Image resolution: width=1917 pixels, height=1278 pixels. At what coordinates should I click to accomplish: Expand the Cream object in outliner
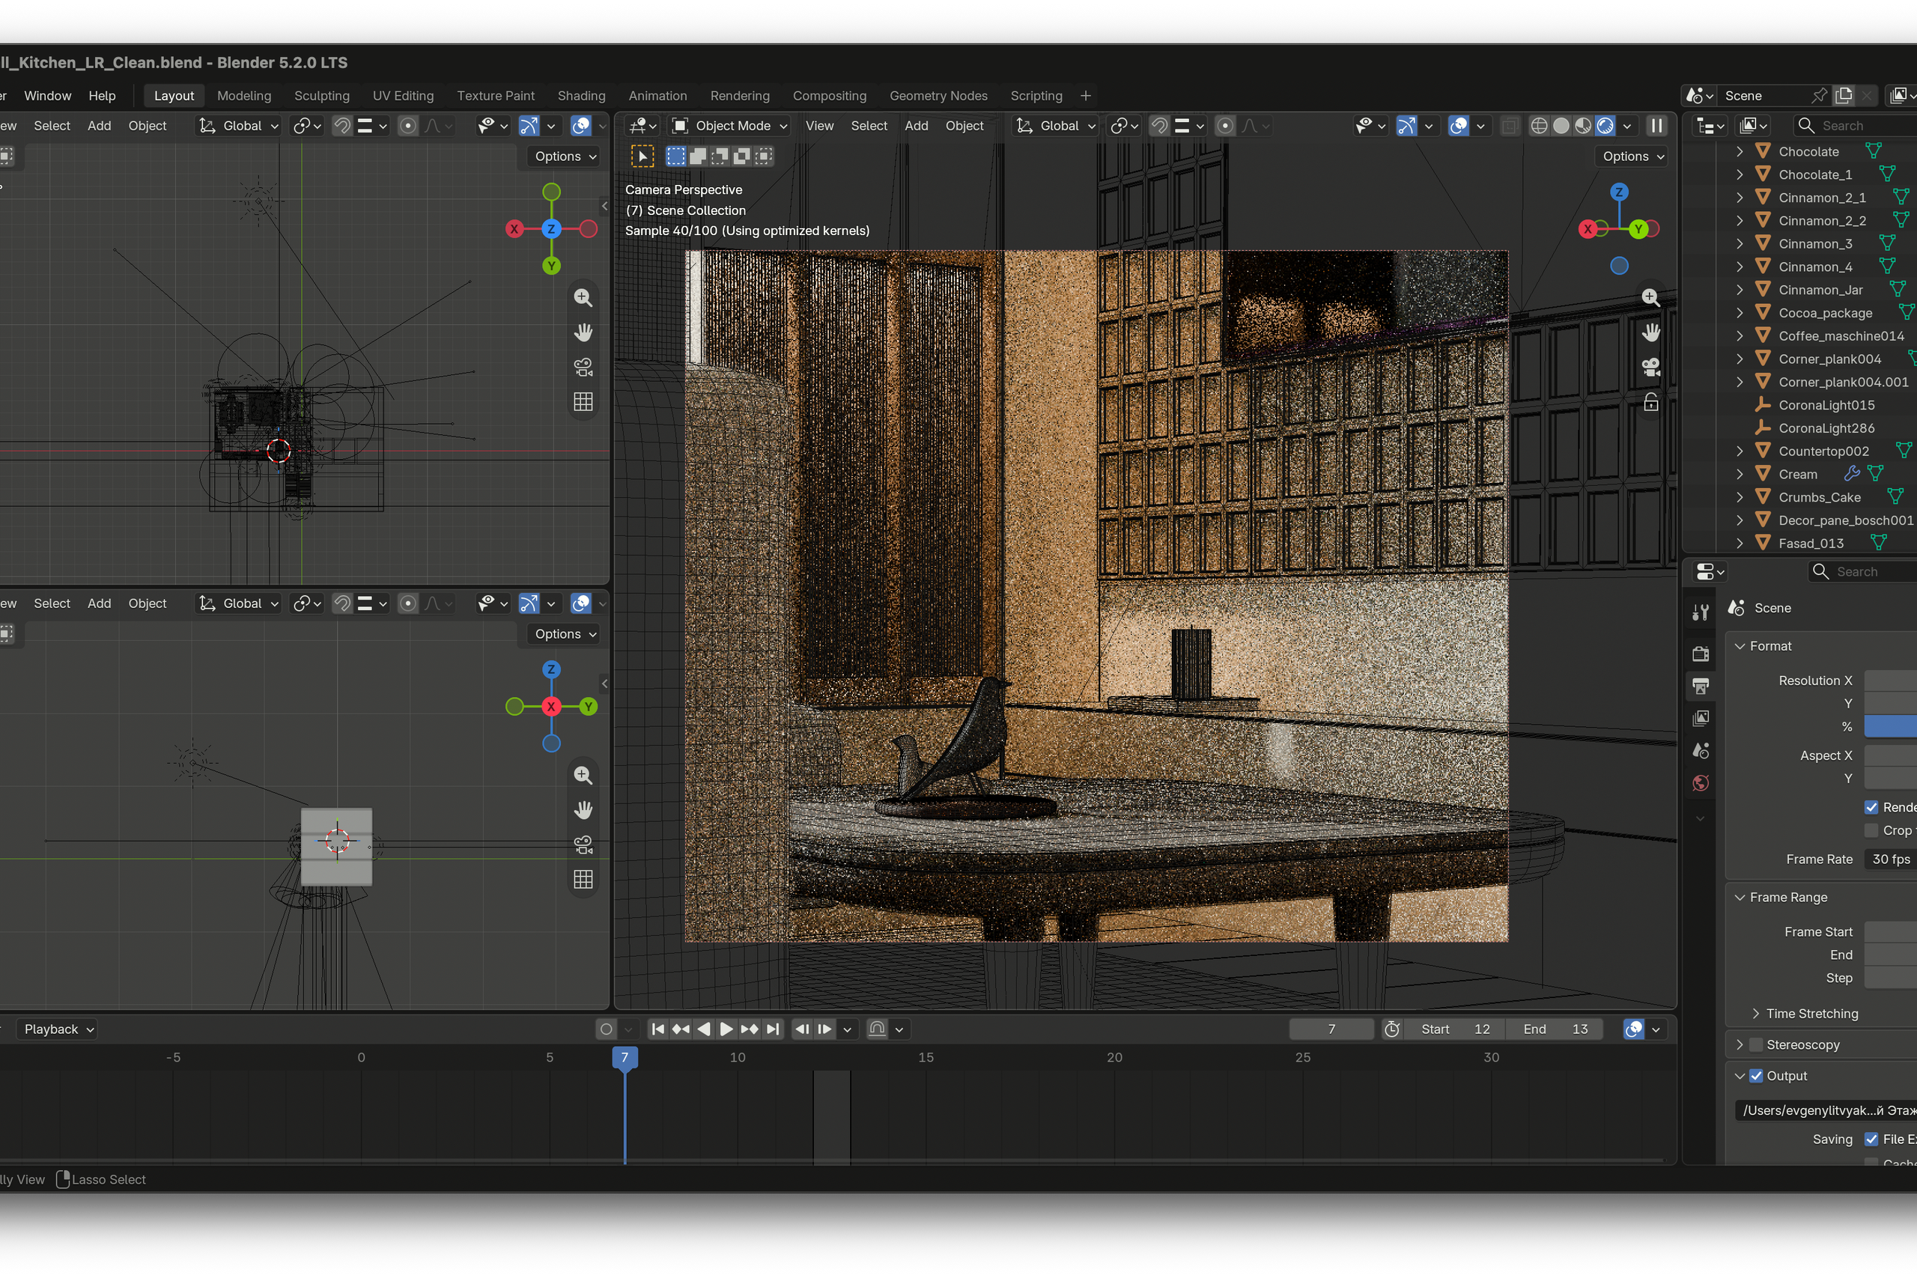(x=1740, y=475)
